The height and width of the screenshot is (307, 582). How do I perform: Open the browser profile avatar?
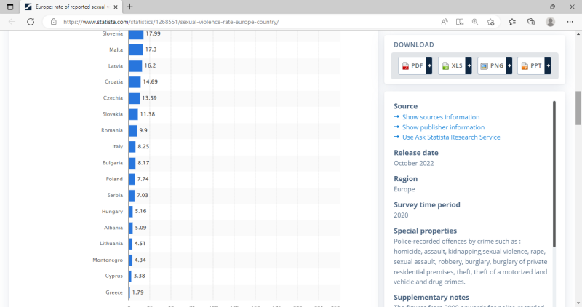550,22
